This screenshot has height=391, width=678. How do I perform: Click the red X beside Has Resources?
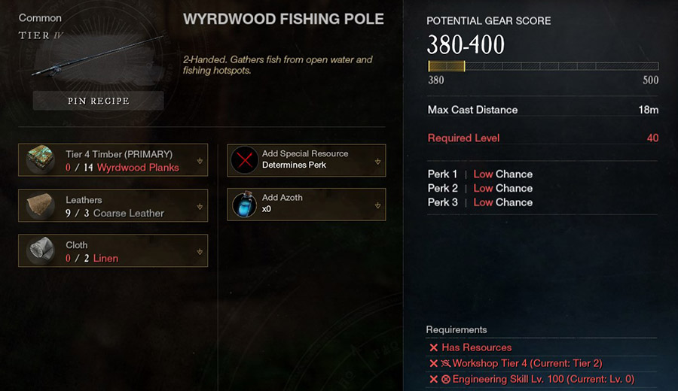pyautogui.click(x=433, y=347)
